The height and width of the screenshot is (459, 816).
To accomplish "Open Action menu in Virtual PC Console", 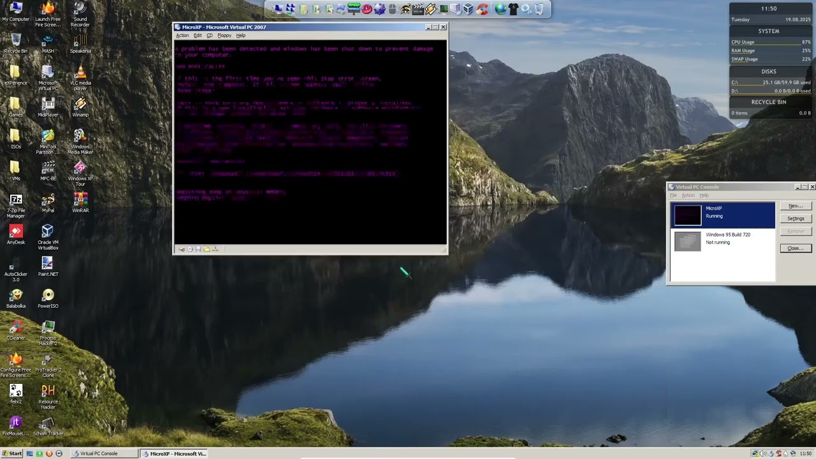I will click(x=688, y=195).
